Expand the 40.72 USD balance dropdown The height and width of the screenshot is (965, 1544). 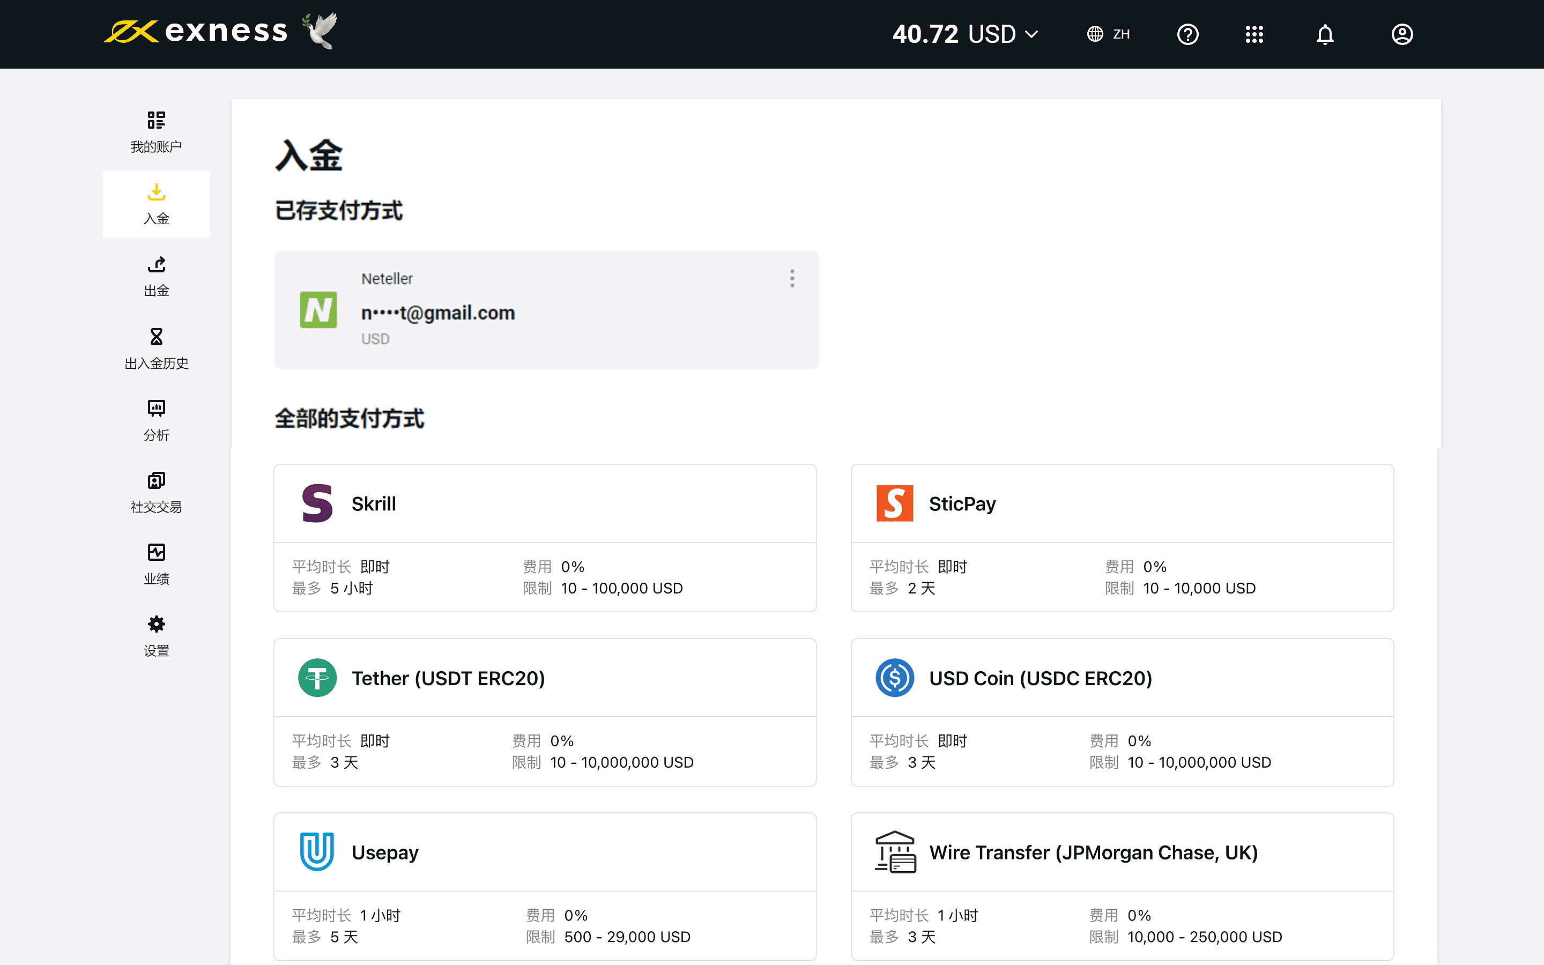pyautogui.click(x=964, y=34)
